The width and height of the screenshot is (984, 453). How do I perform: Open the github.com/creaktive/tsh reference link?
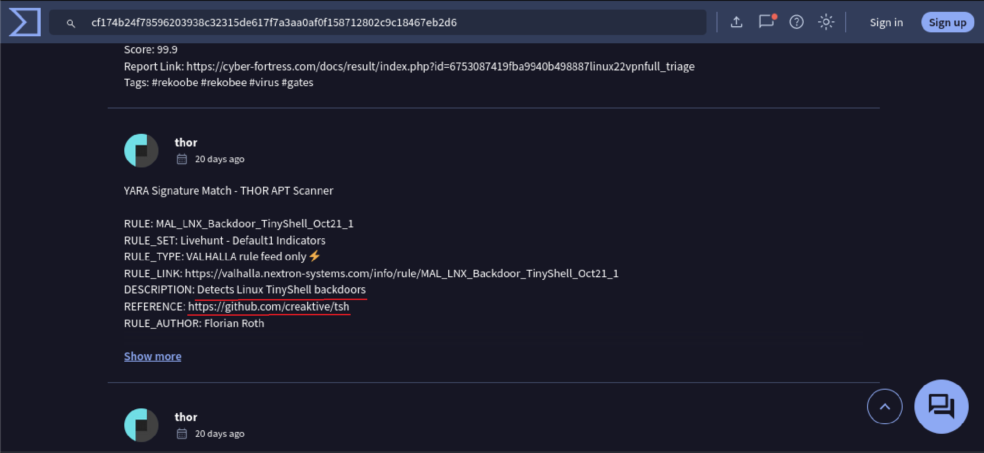(x=269, y=306)
